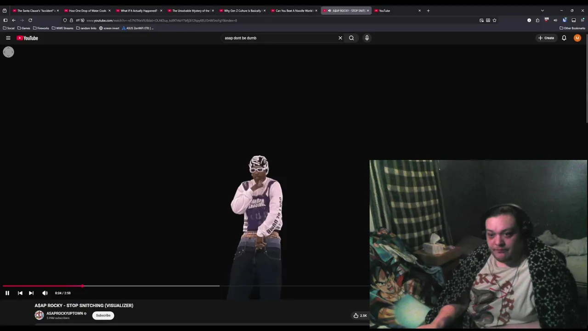Open tracking protection shield panel

(65, 20)
